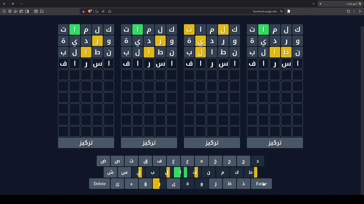Open the Leo AI sparkle icon
Viewport: 364px width, 204px height.
coord(15,11)
